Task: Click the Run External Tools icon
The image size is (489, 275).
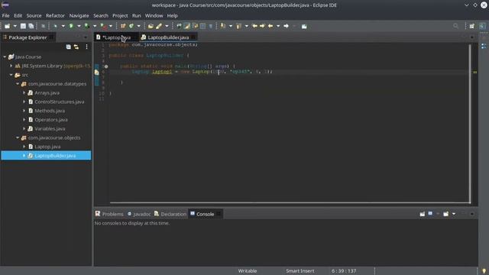Action: pyautogui.click(x=103, y=26)
